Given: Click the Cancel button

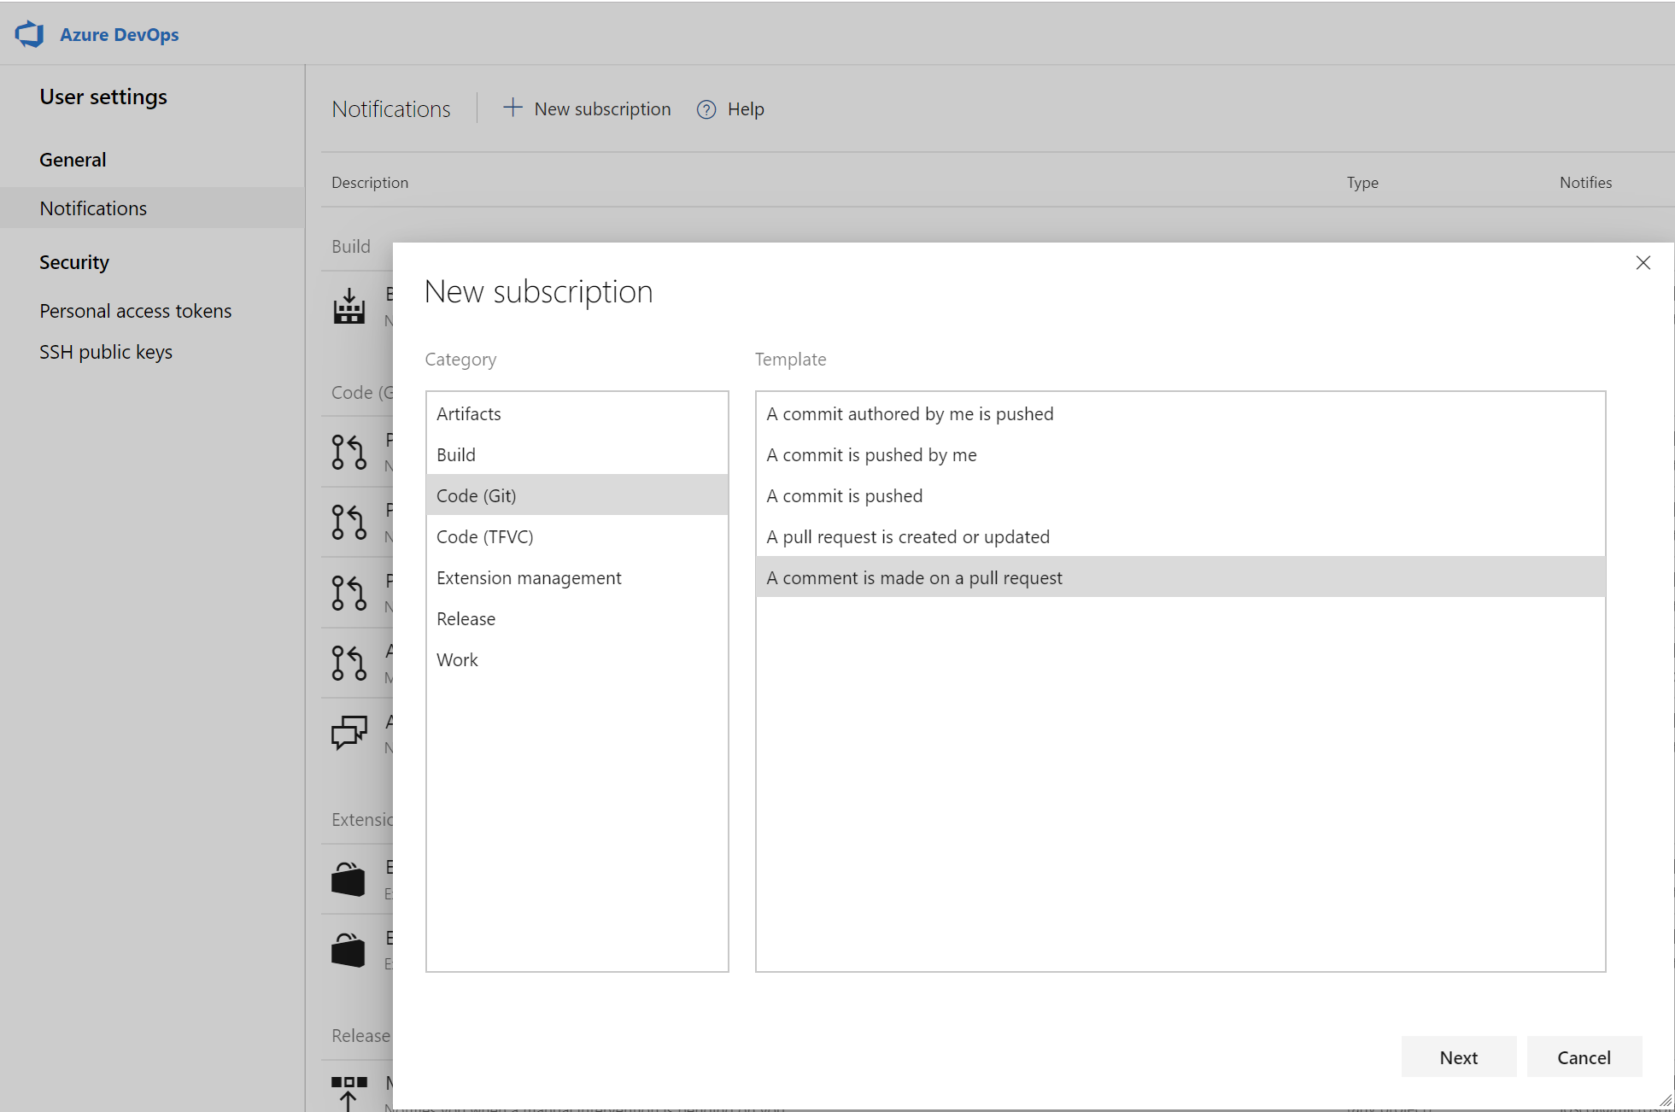Looking at the screenshot, I should pyautogui.click(x=1584, y=1057).
